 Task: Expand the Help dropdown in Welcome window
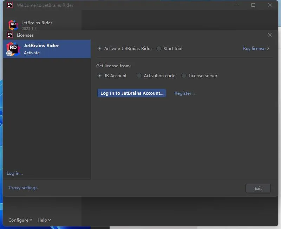click(44, 220)
